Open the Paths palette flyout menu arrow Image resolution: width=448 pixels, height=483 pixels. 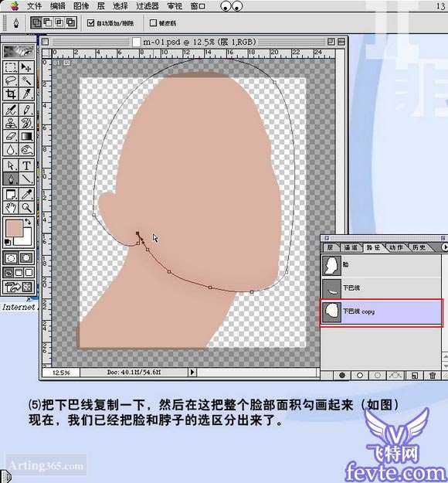tap(445, 247)
